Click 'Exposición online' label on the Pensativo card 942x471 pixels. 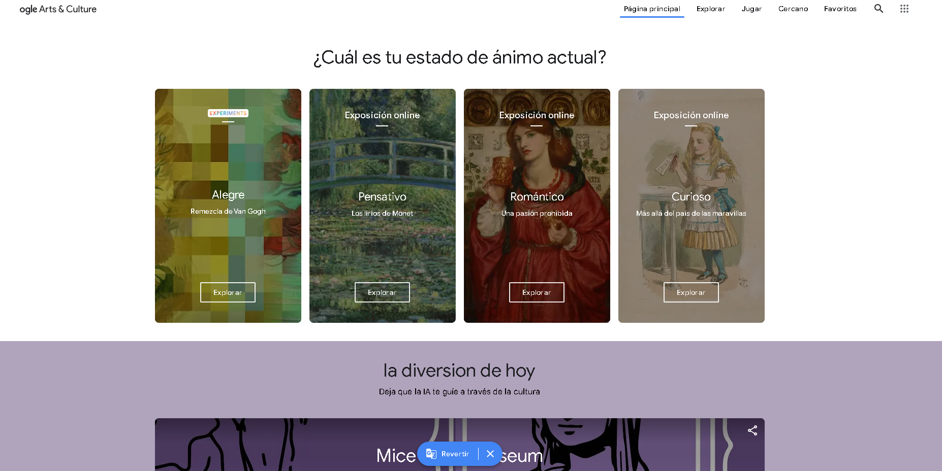(x=382, y=115)
